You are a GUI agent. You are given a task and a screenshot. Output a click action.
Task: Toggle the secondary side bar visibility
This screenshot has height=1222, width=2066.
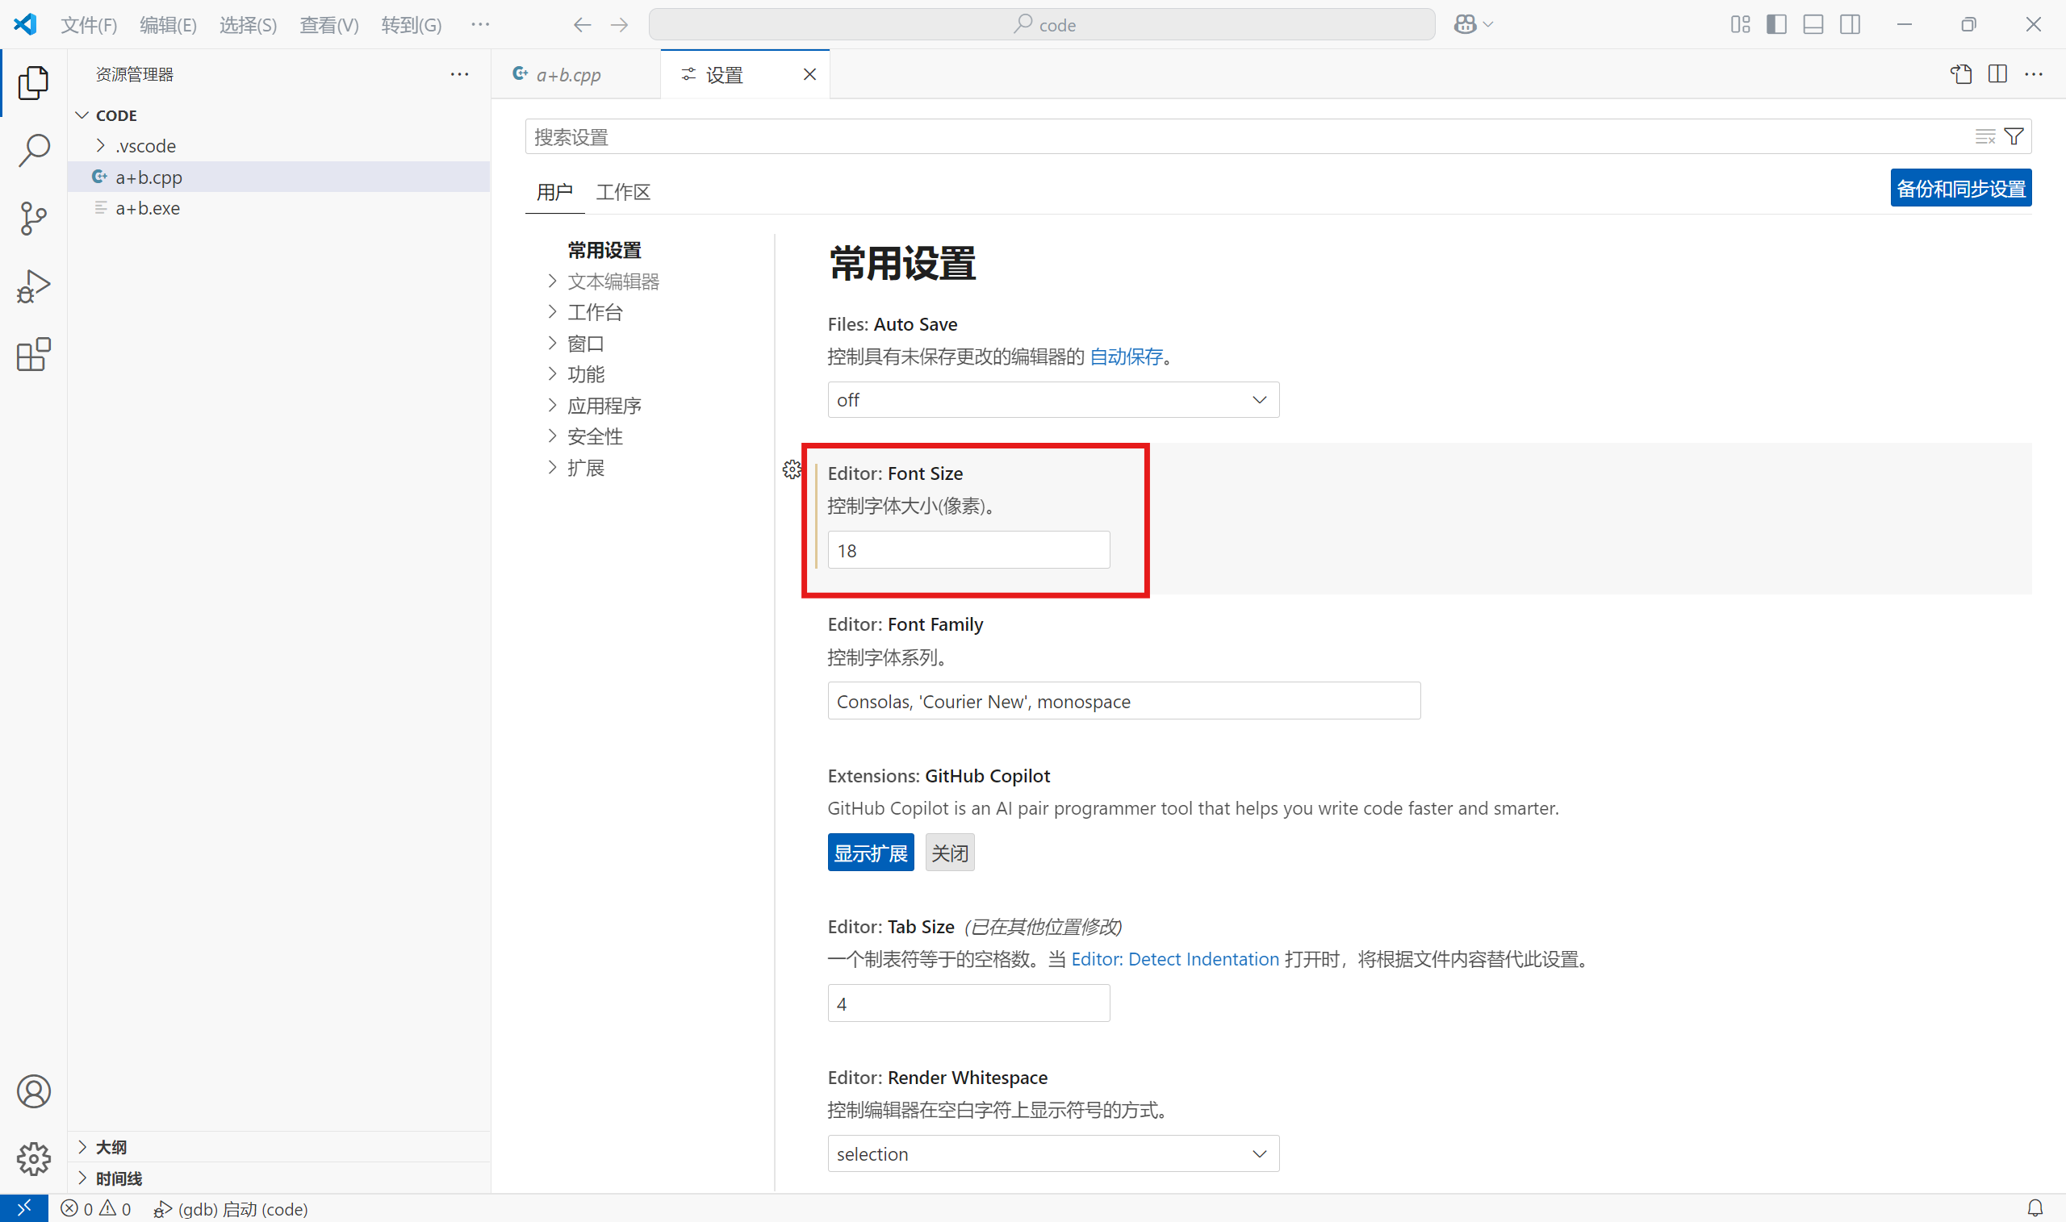point(1851,25)
